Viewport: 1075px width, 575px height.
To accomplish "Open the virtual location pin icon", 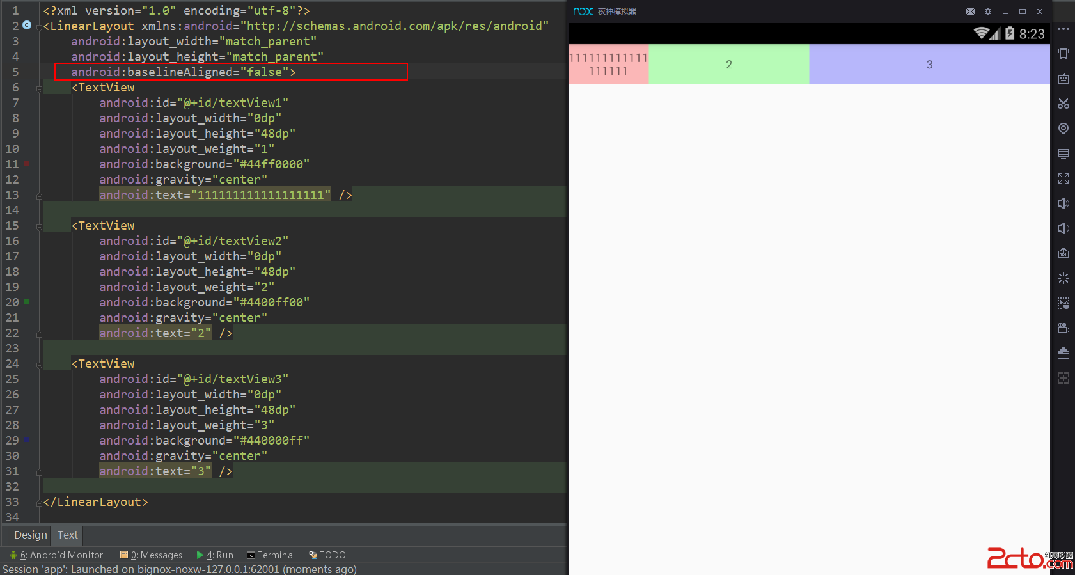I will (1063, 129).
